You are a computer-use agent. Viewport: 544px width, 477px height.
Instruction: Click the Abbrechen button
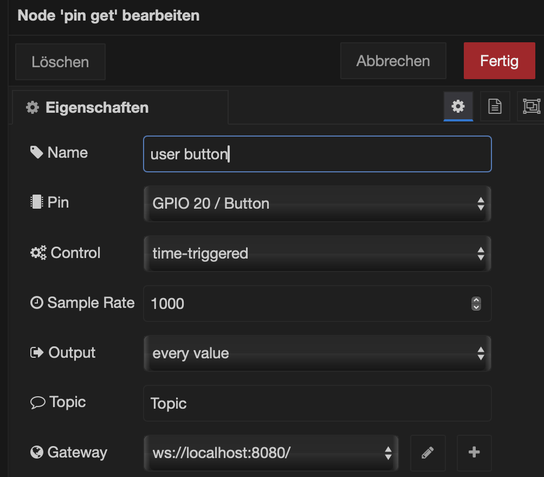click(393, 61)
